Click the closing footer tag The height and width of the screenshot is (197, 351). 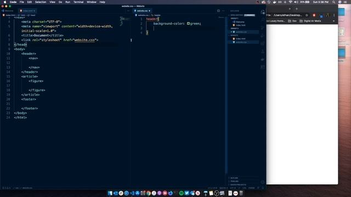click(x=30, y=108)
